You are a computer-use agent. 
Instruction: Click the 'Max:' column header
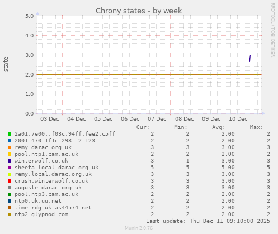pyautogui.click(x=256, y=127)
